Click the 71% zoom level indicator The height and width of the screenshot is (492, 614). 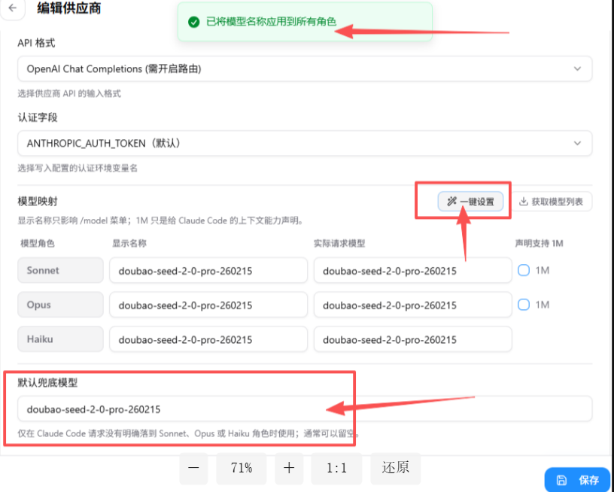tap(242, 468)
